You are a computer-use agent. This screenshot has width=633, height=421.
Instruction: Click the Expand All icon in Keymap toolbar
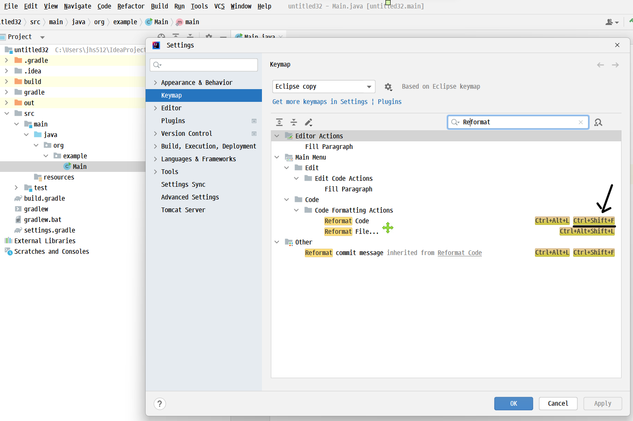(279, 122)
